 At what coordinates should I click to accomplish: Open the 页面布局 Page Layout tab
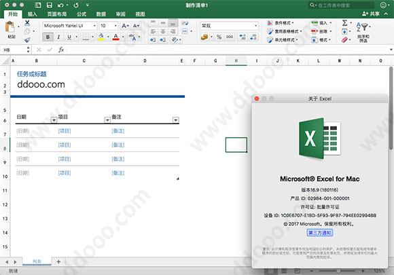57,14
